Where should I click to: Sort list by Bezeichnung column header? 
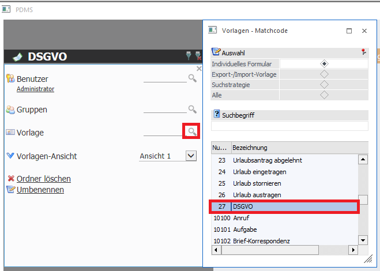click(x=294, y=148)
